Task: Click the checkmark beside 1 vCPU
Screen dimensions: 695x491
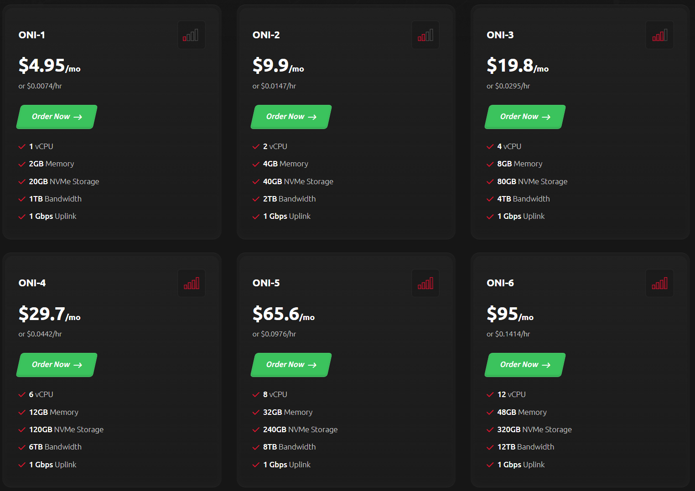Action: tap(21, 147)
